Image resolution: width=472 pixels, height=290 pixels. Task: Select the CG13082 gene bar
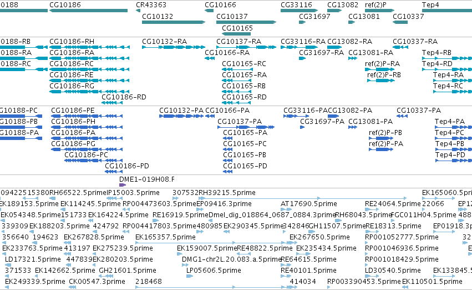[x=334, y=11]
